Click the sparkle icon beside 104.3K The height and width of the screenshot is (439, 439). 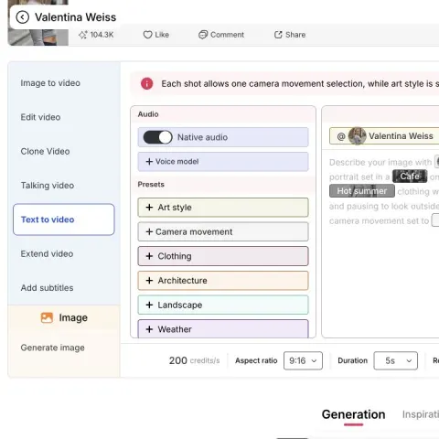coord(82,35)
